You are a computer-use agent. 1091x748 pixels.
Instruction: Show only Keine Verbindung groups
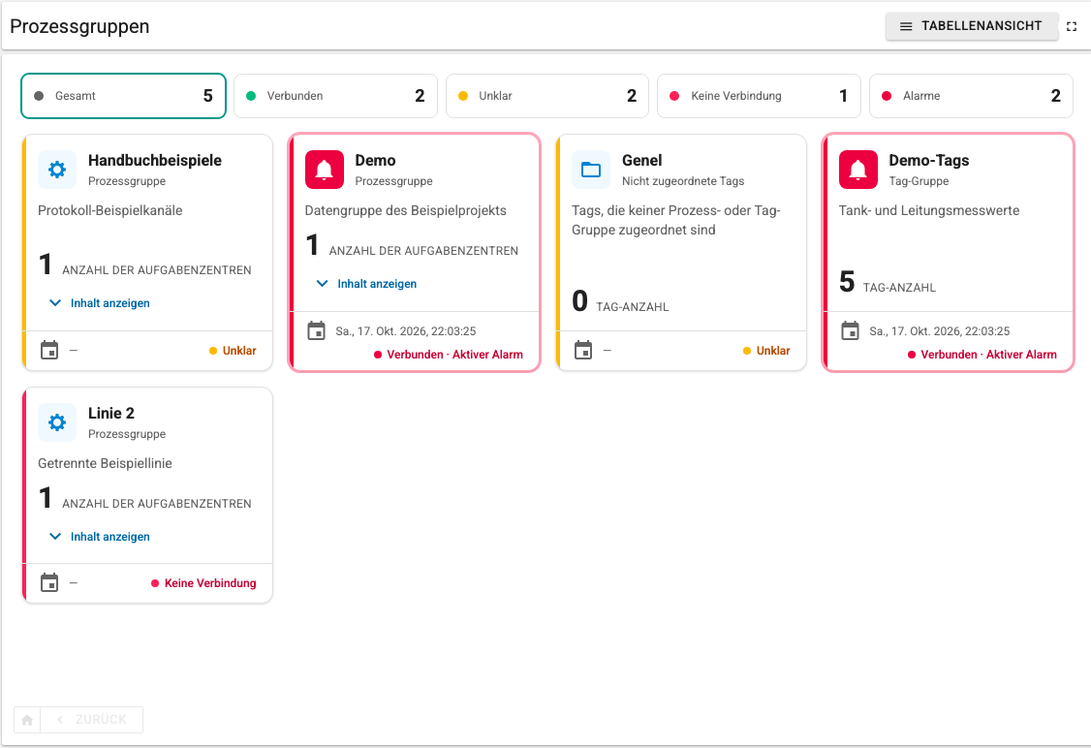point(759,96)
